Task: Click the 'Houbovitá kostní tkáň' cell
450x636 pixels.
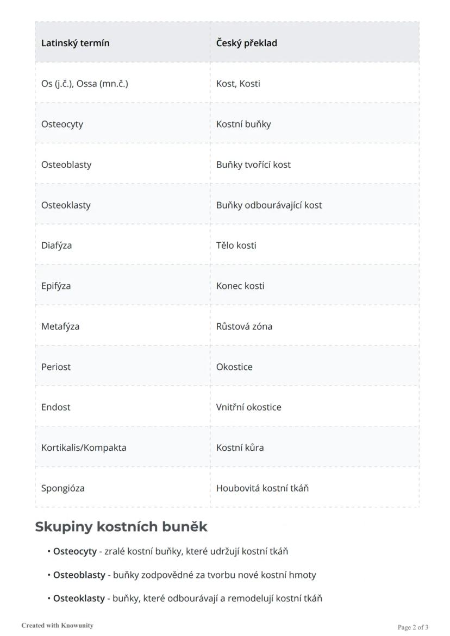Action: 262,488
